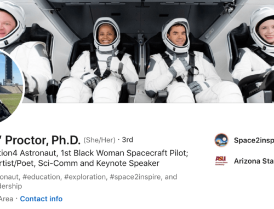Click the (She/Her) pronoun label
Screen dimensions: 274x209
tap(99, 140)
